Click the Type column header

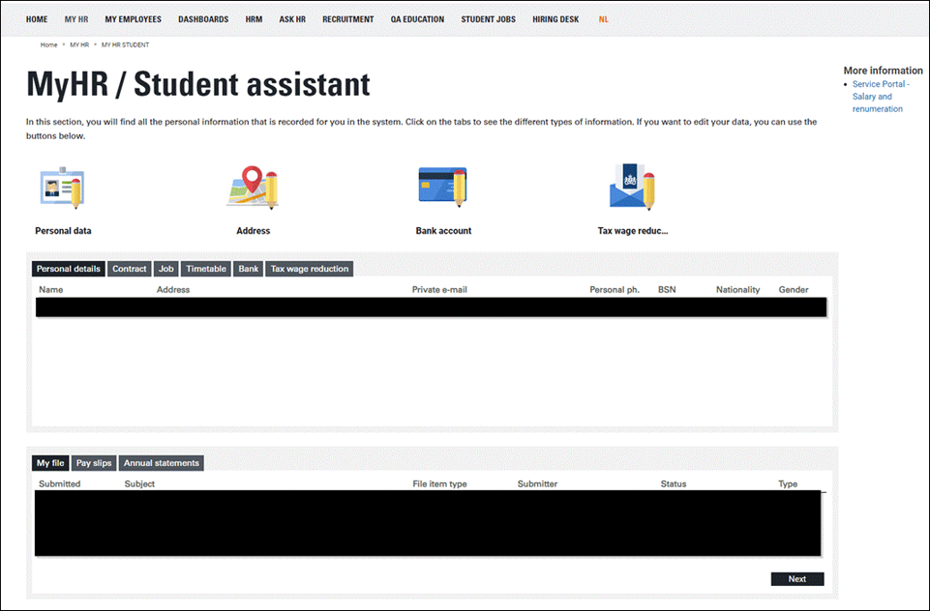tap(788, 484)
